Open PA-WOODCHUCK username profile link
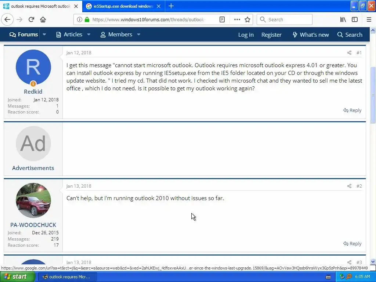Viewport: 376px width, 282px height. [x=33, y=225]
